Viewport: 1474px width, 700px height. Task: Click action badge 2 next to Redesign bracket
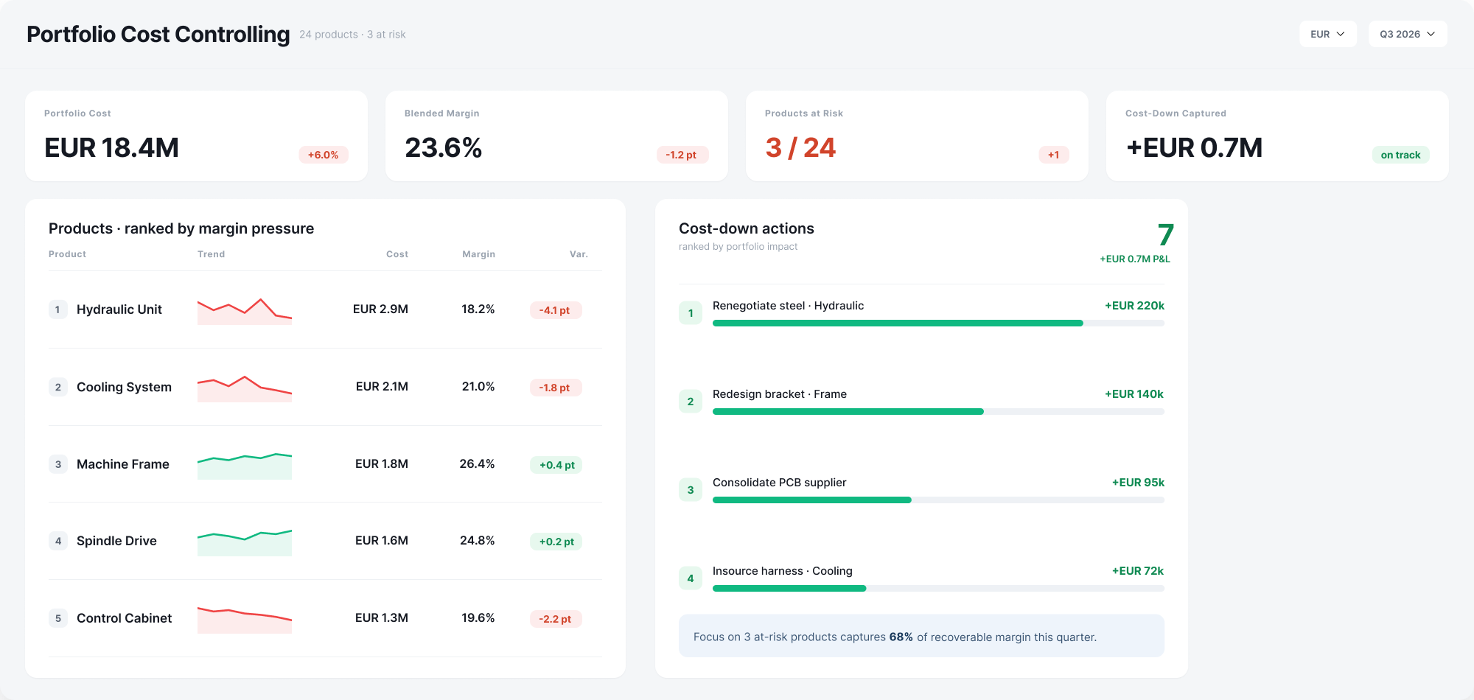coord(691,402)
